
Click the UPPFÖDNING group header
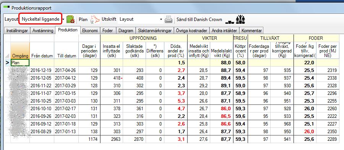pos(144,38)
